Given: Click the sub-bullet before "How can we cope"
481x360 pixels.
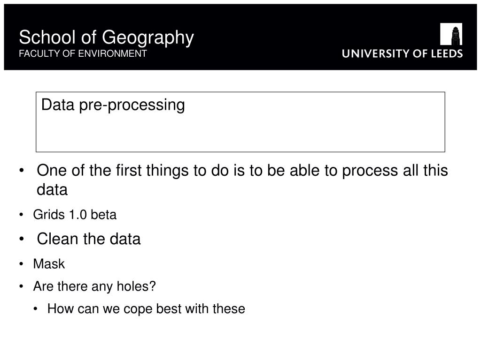Looking at the screenshot, I should tap(37, 309).
